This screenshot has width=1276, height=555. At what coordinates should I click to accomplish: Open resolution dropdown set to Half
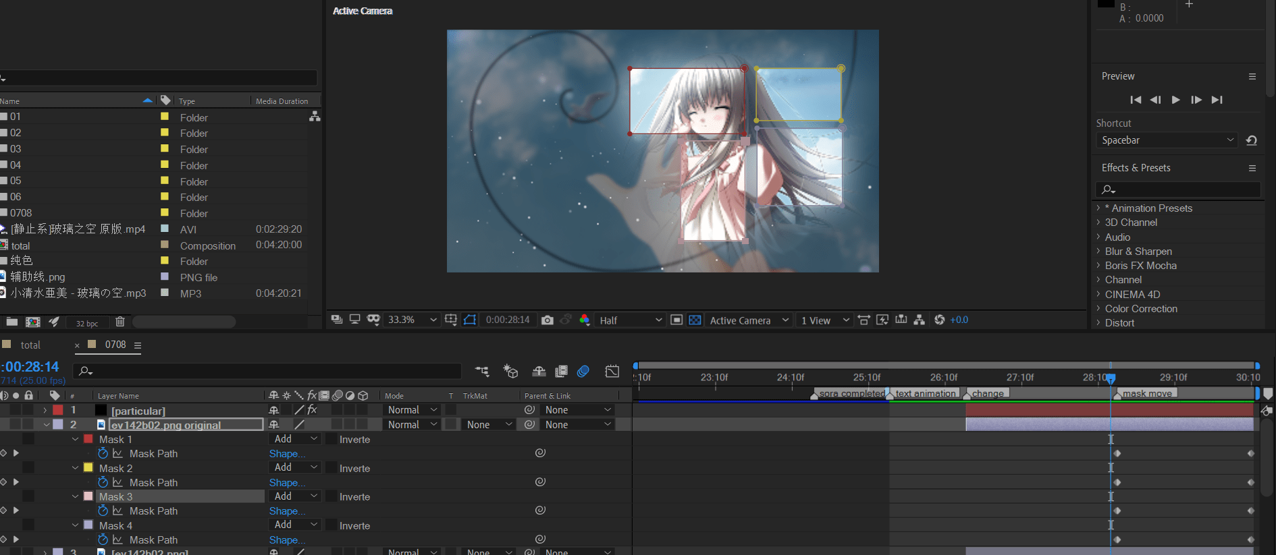click(631, 320)
